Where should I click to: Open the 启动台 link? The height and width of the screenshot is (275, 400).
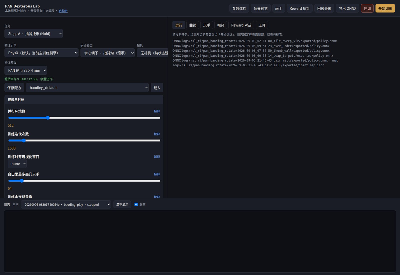63,11
